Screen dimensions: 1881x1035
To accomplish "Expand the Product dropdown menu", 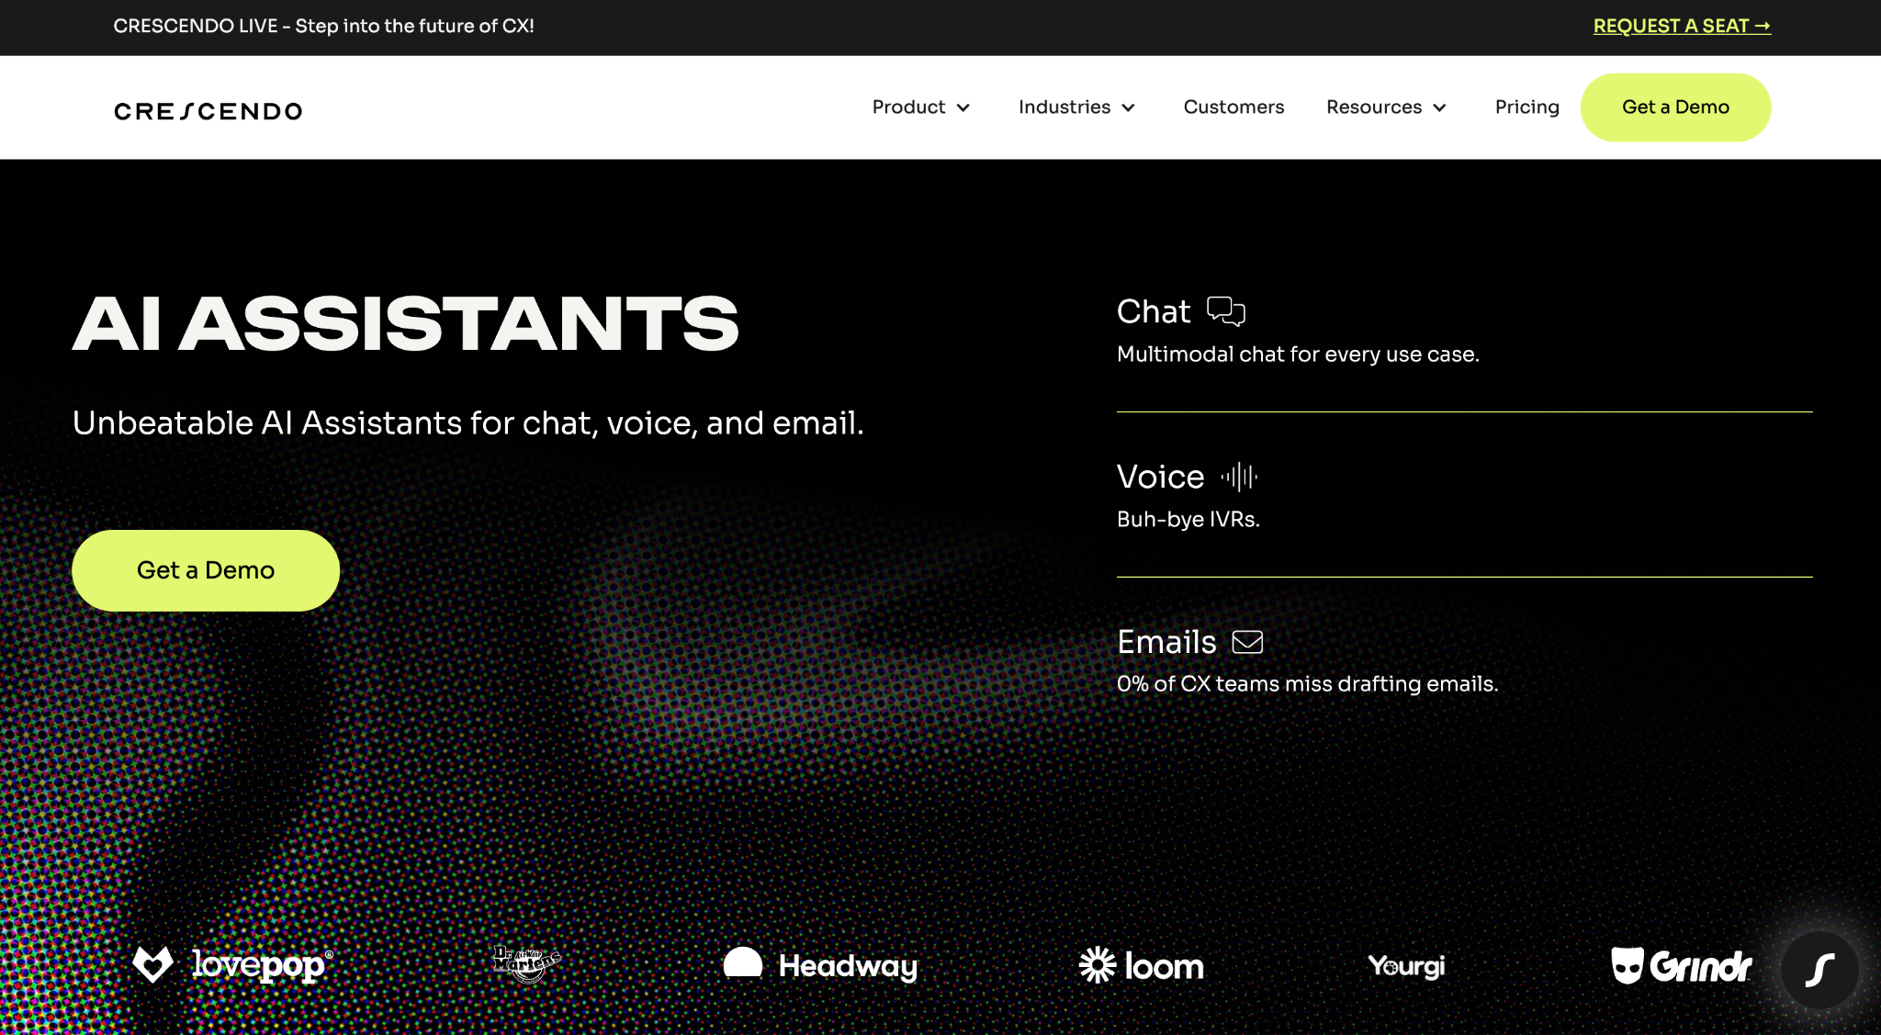I will point(921,107).
